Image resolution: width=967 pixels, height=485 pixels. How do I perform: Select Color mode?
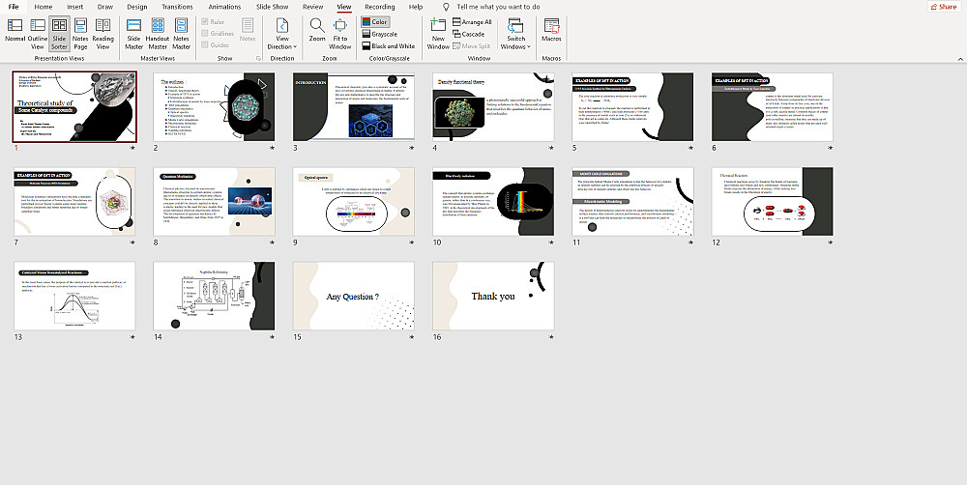[375, 21]
